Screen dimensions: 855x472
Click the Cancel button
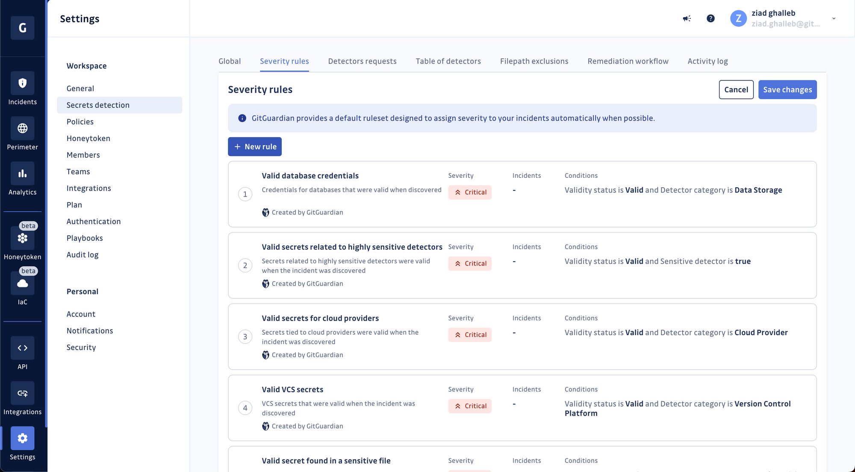(736, 90)
